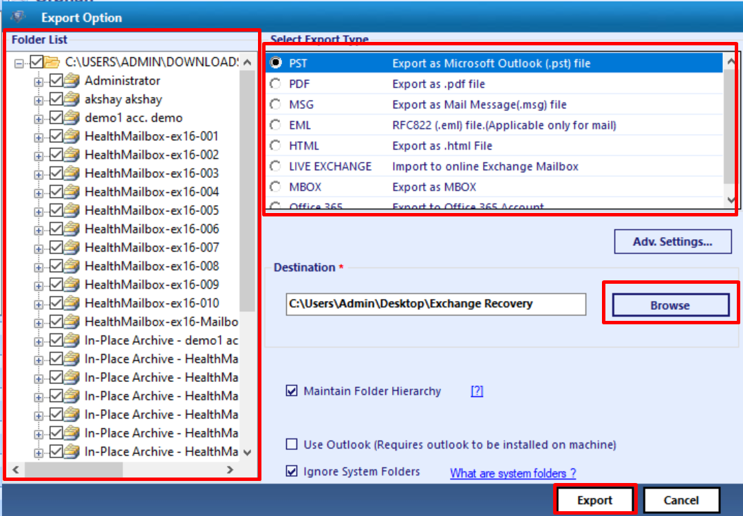Screen dimensions: 743x516
Task: Uncheck the root C:\USERS\ADMIN\DOWNLOADS checkbox
Action: (x=36, y=62)
